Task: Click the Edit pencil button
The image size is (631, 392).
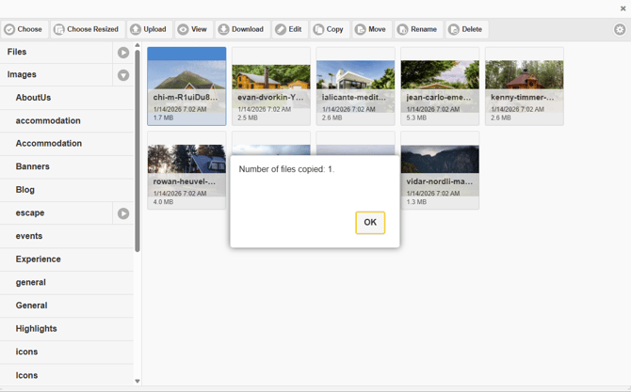Action: click(x=290, y=29)
